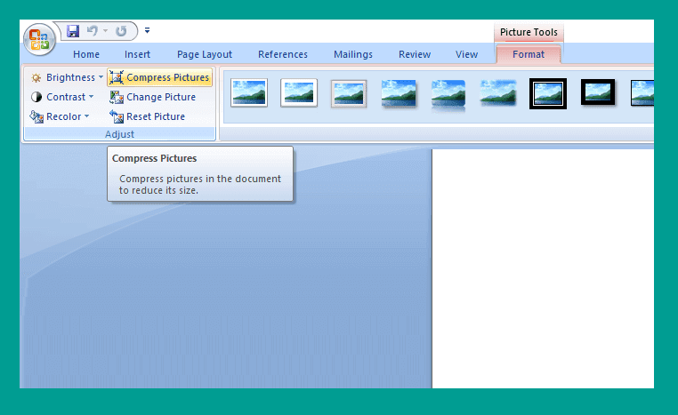Select the Review tab

415,54
